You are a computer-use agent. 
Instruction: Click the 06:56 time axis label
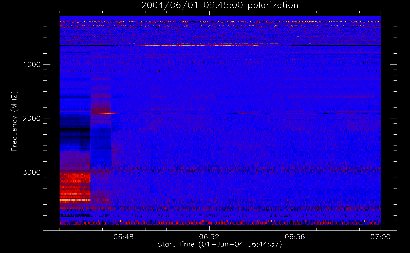tap(295, 237)
